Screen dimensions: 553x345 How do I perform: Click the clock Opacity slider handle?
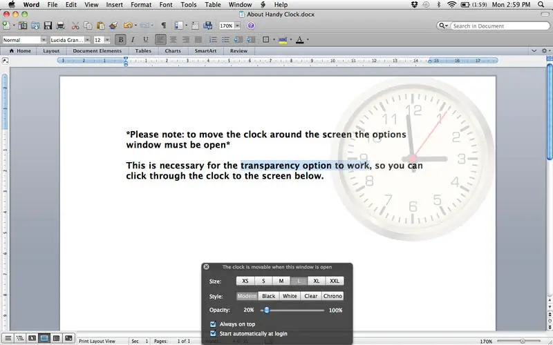click(x=267, y=310)
